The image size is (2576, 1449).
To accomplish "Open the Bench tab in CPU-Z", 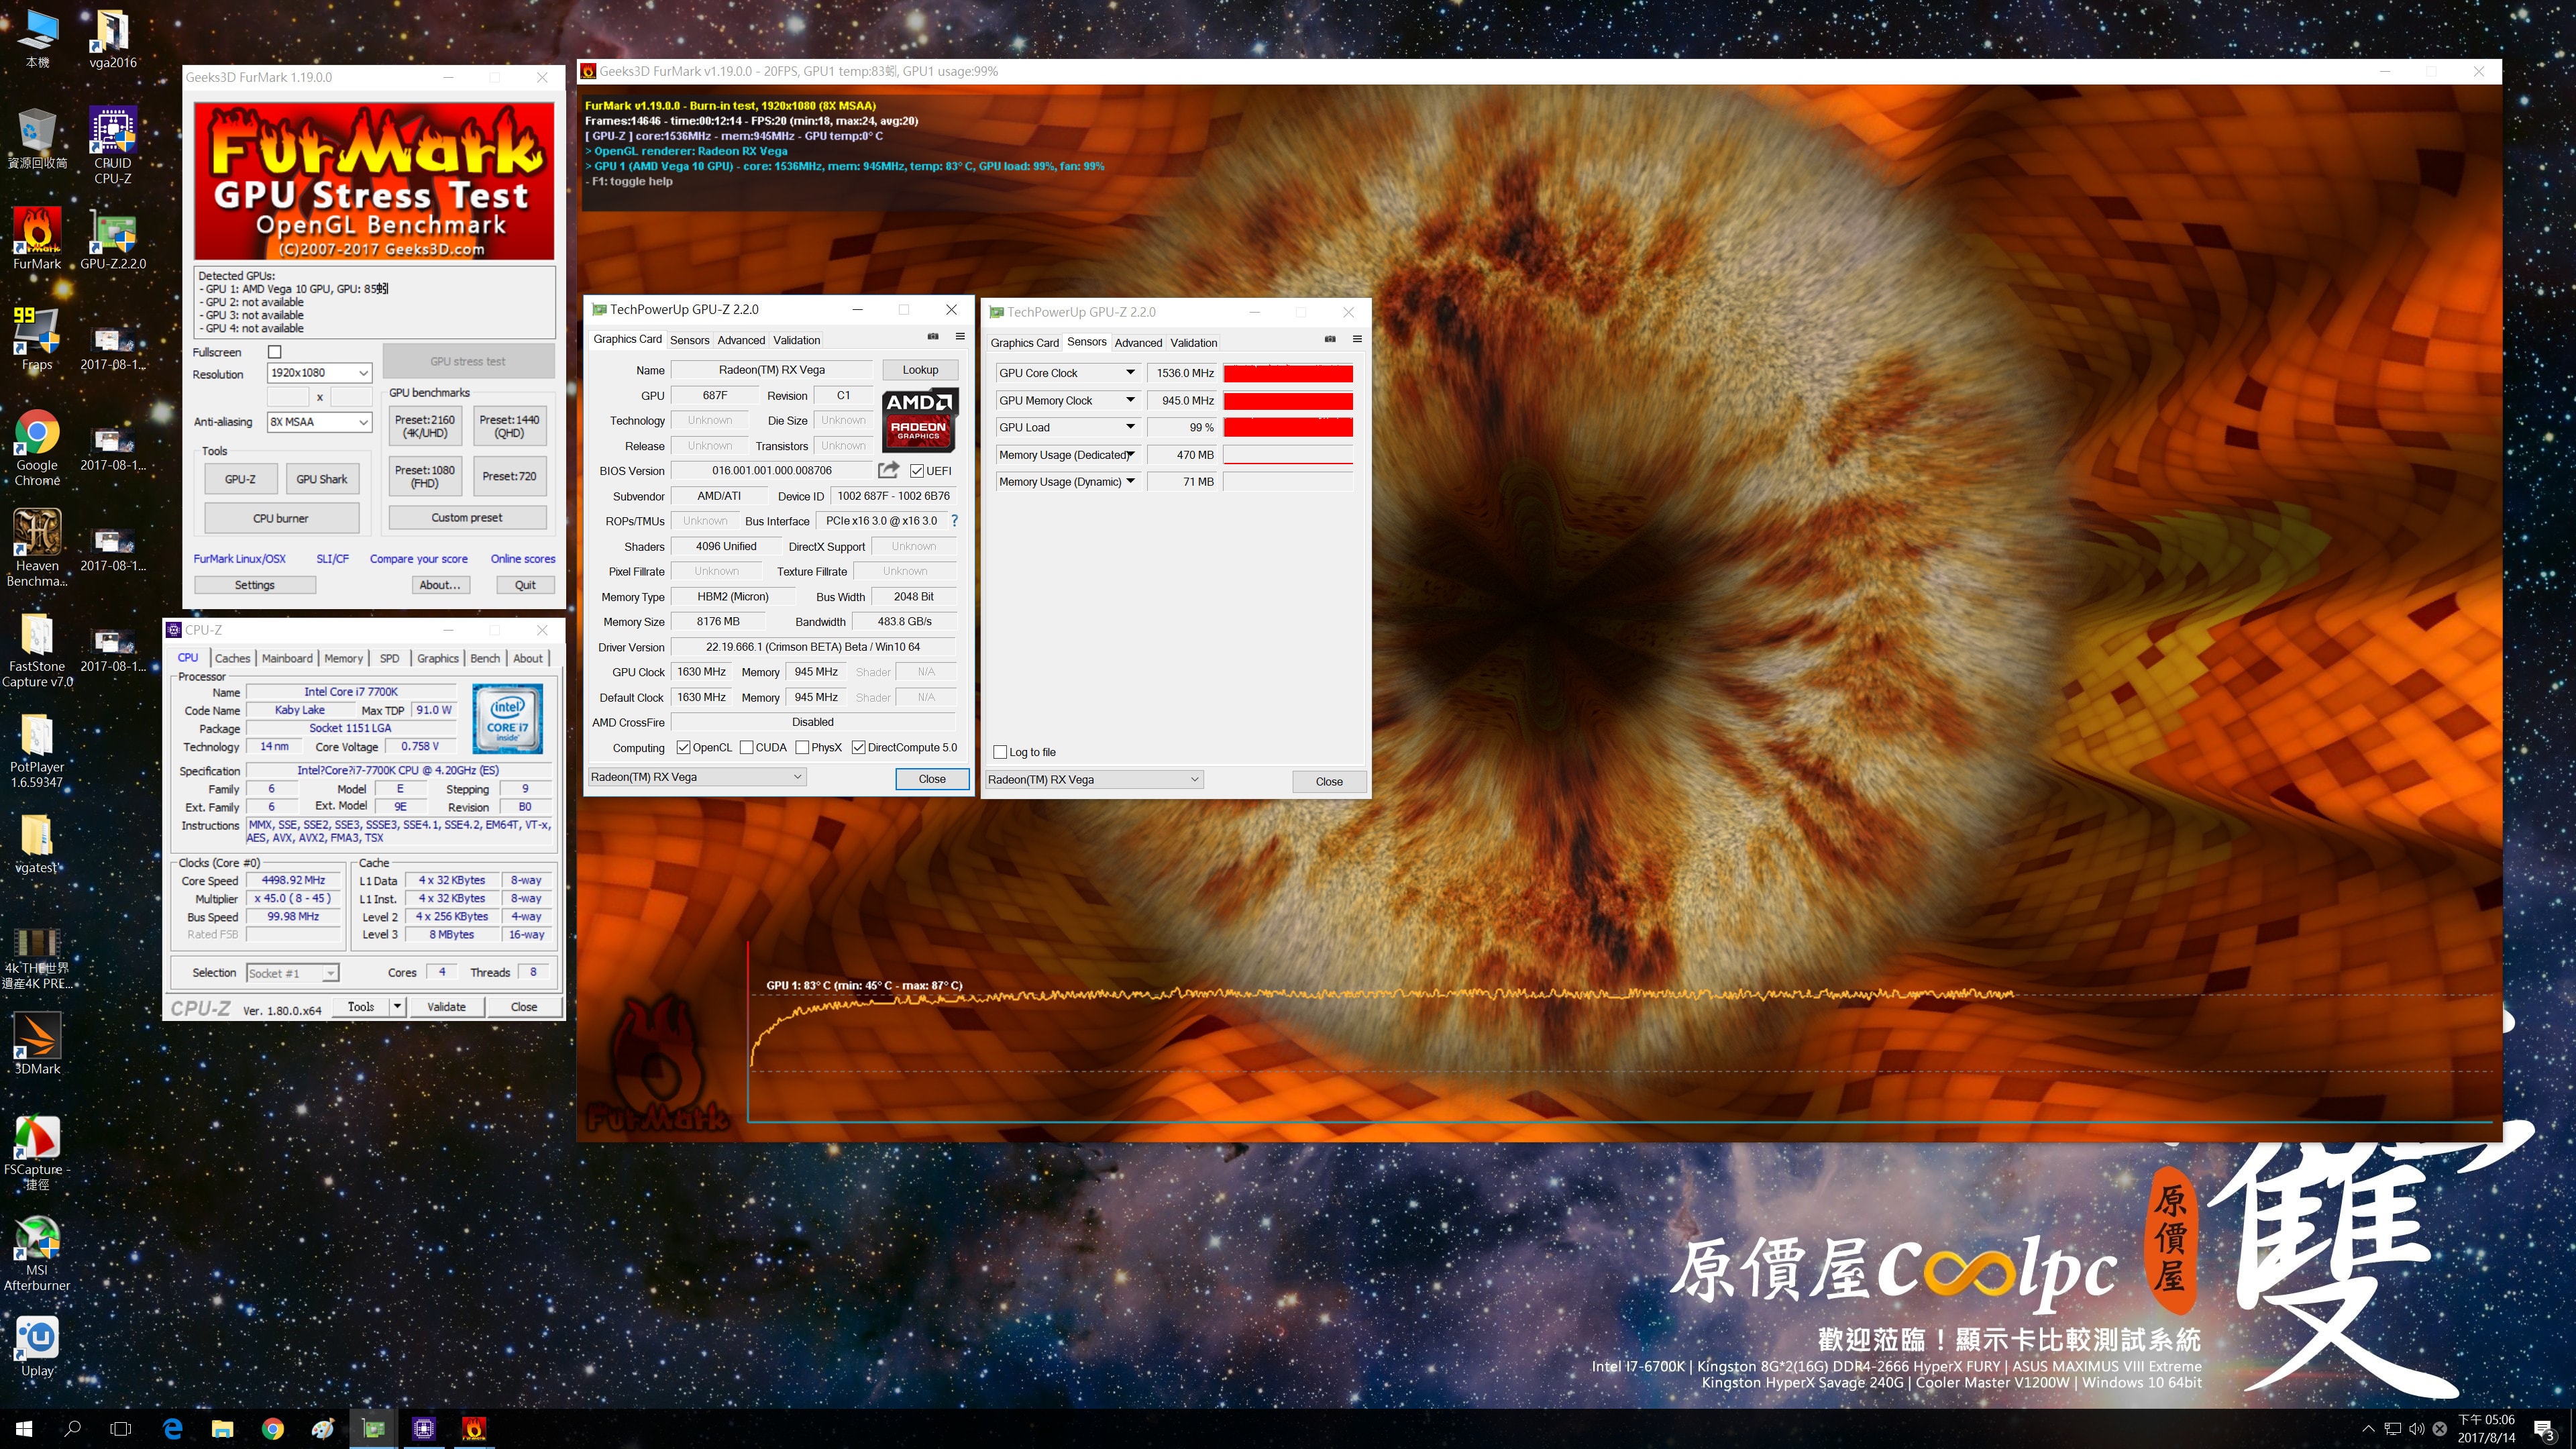I will point(485,658).
